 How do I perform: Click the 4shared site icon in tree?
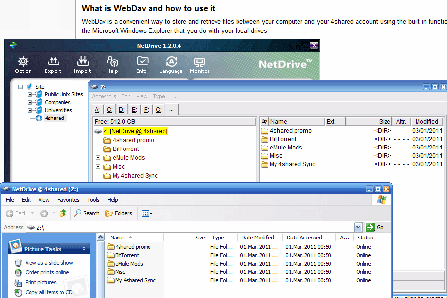39,118
